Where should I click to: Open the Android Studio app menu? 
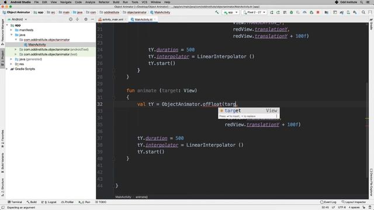click(x=20, y=2)
